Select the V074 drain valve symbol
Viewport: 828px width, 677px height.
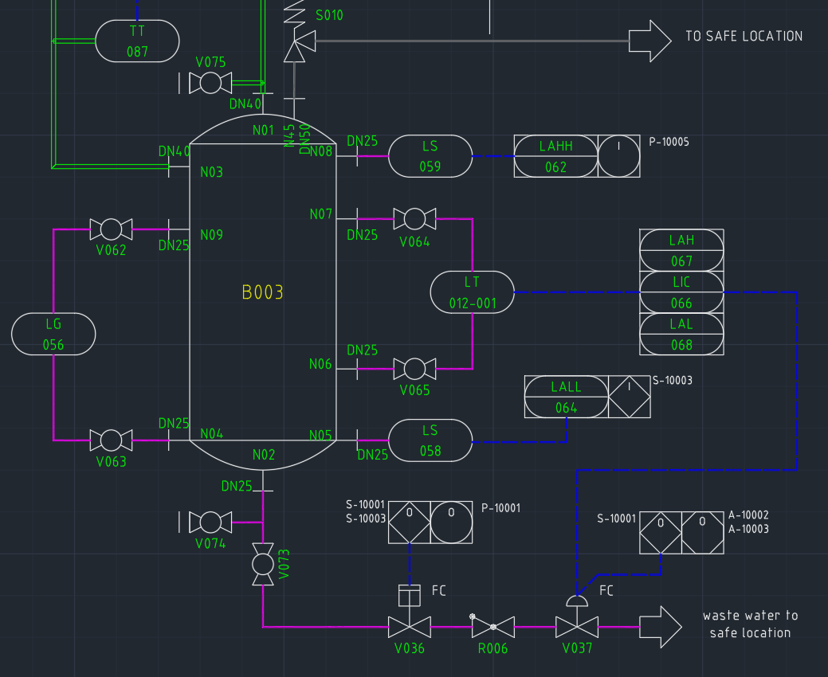point(210,522)
